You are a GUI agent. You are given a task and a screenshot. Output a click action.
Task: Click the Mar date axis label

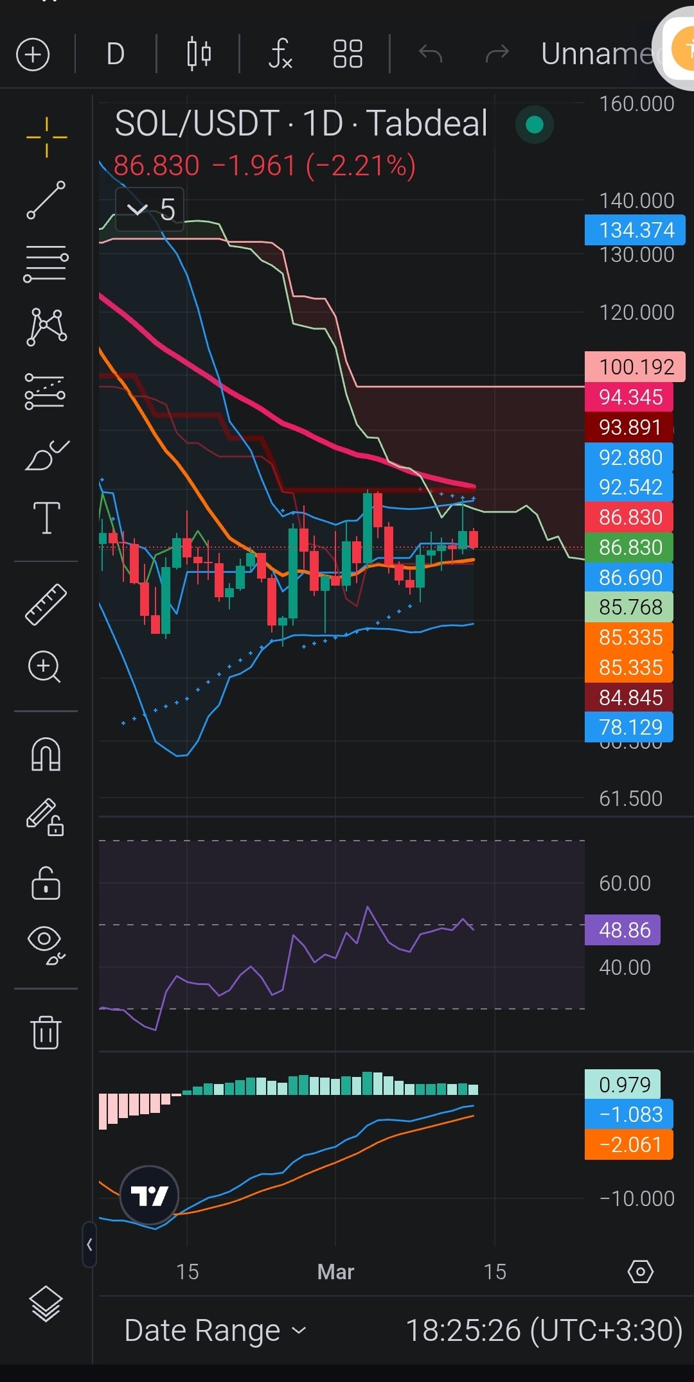tap(335, 1272)
